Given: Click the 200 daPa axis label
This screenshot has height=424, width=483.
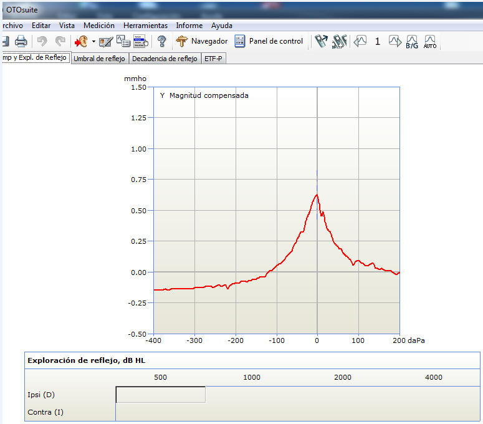Looking at the screenshot, I should (408, 340).
